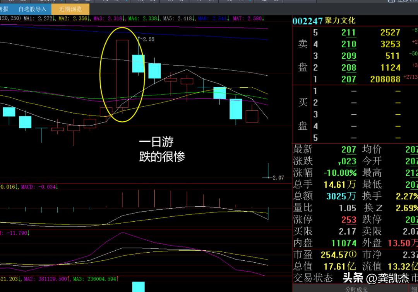The height and width of the screenshot is (292, 418).
Task: Select the stock name 聚力文化
Action: coord(340,21)
